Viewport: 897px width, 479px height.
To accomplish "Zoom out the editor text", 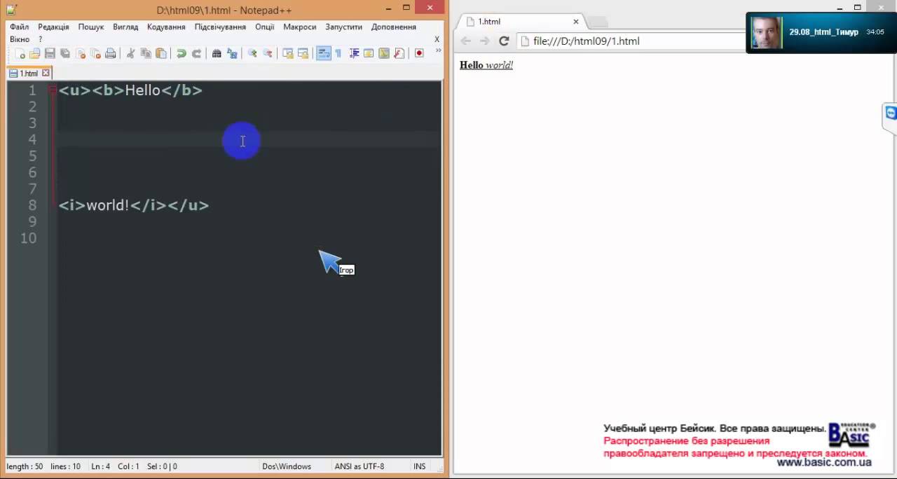I will tap(268, 53).
